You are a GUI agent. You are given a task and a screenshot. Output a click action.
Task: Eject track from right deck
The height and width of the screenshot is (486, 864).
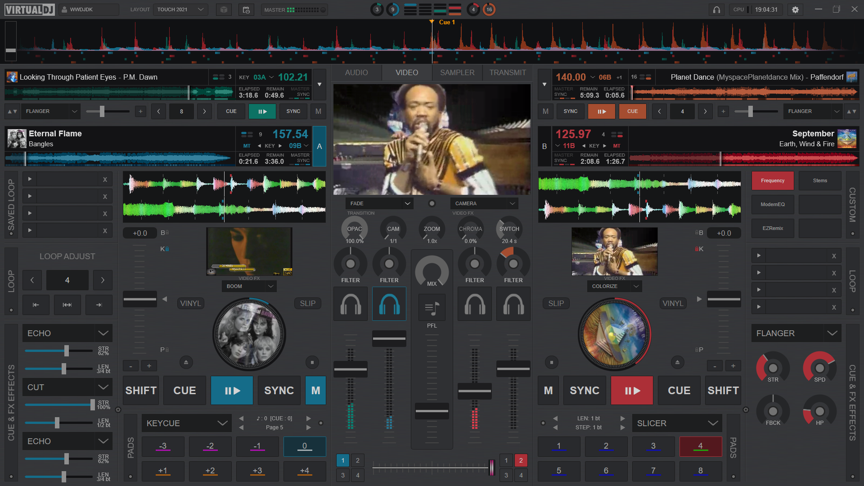click(677, 362)
